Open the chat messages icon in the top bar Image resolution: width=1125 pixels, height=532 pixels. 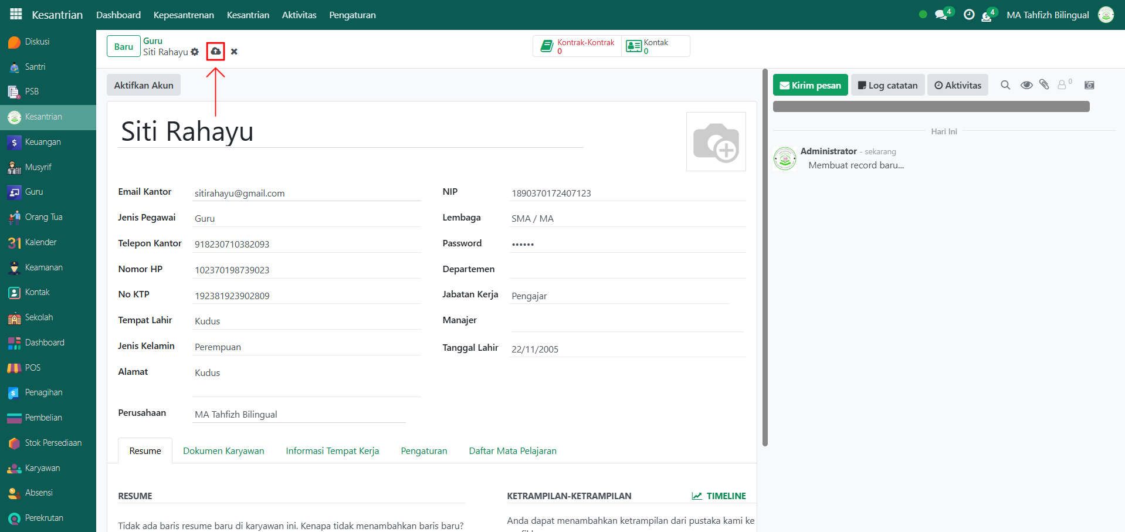[941, 15]
